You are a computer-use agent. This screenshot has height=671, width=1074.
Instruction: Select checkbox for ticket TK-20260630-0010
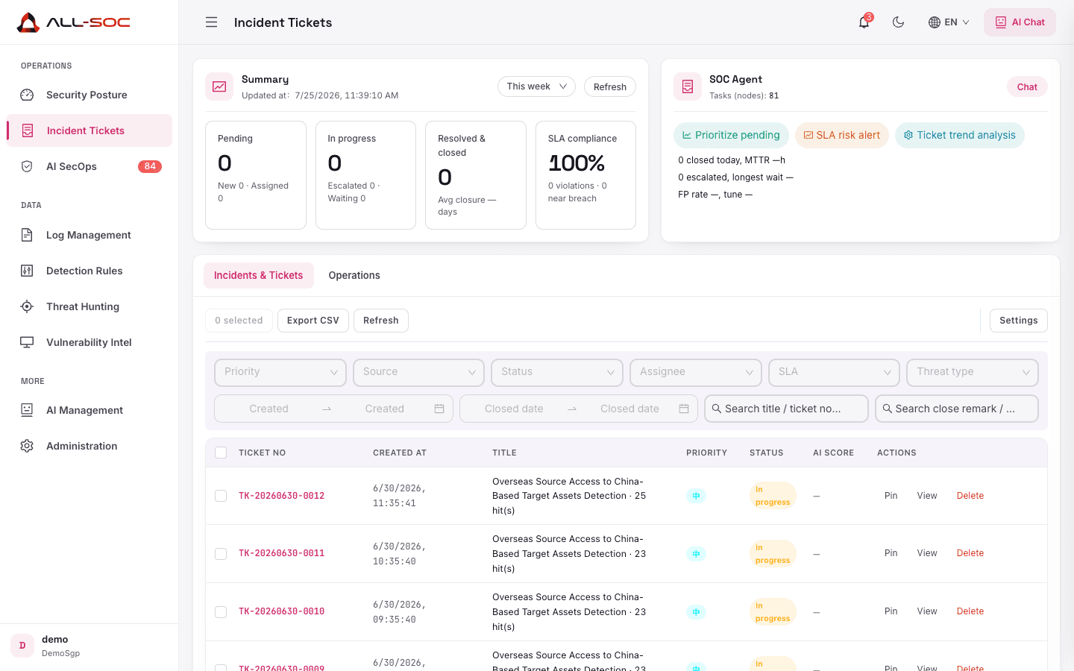[221, 612]
